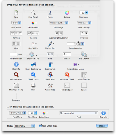Click the Subscript button
The image size is (116, 135).
pyautogui.click(x=60, y=33)
